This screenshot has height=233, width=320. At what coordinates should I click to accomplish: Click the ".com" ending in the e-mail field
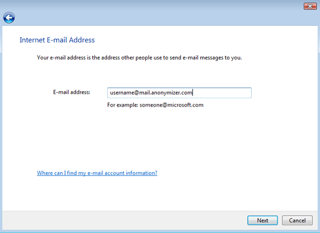(188, 93)
